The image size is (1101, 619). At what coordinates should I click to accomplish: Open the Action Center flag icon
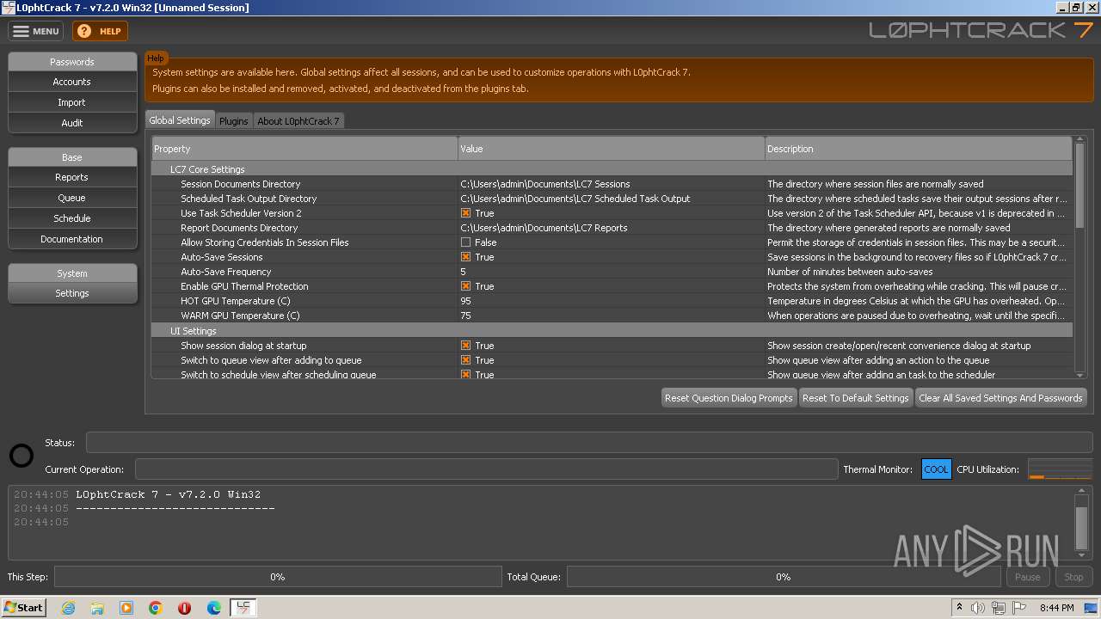[x=1019, y=608]
